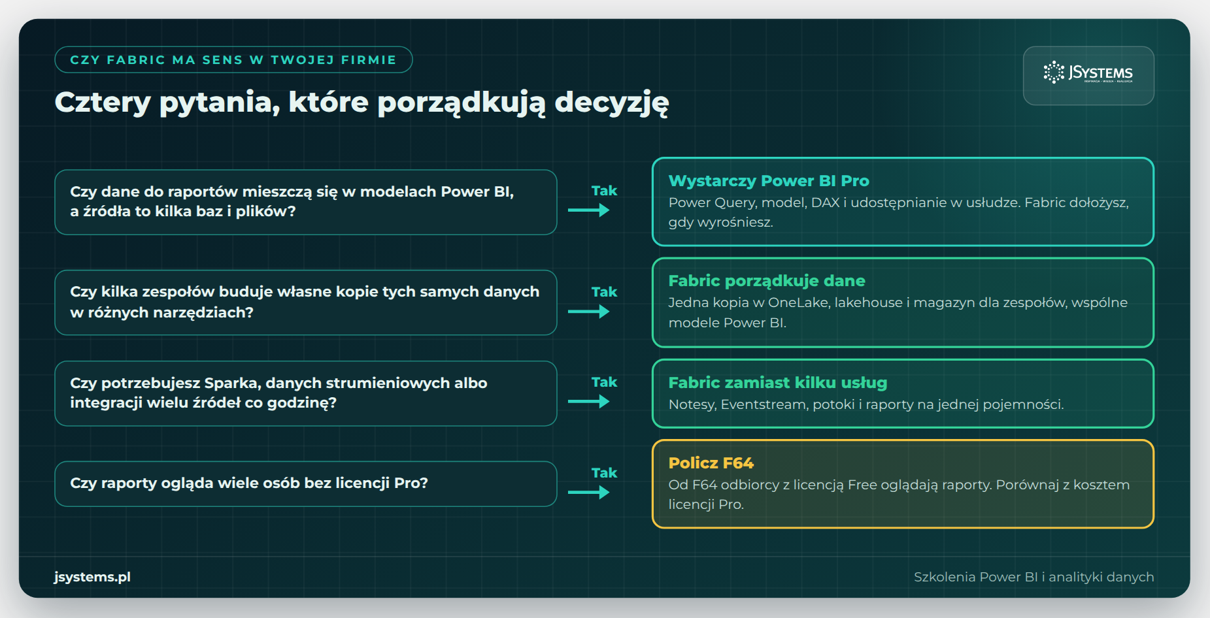Click the 'Fabric porządkuje dane' card title

tap(767, 281)
